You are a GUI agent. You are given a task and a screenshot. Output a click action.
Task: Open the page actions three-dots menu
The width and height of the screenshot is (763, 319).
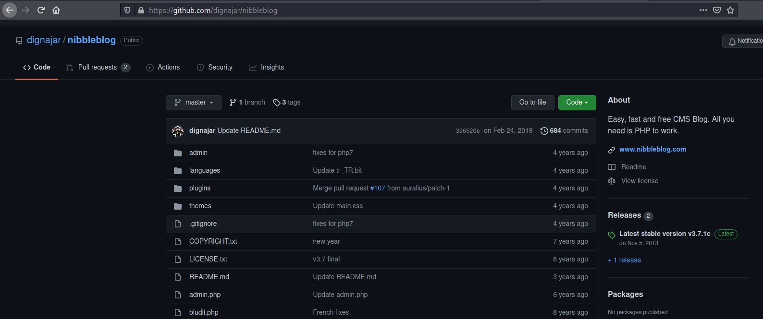(703, 10)
